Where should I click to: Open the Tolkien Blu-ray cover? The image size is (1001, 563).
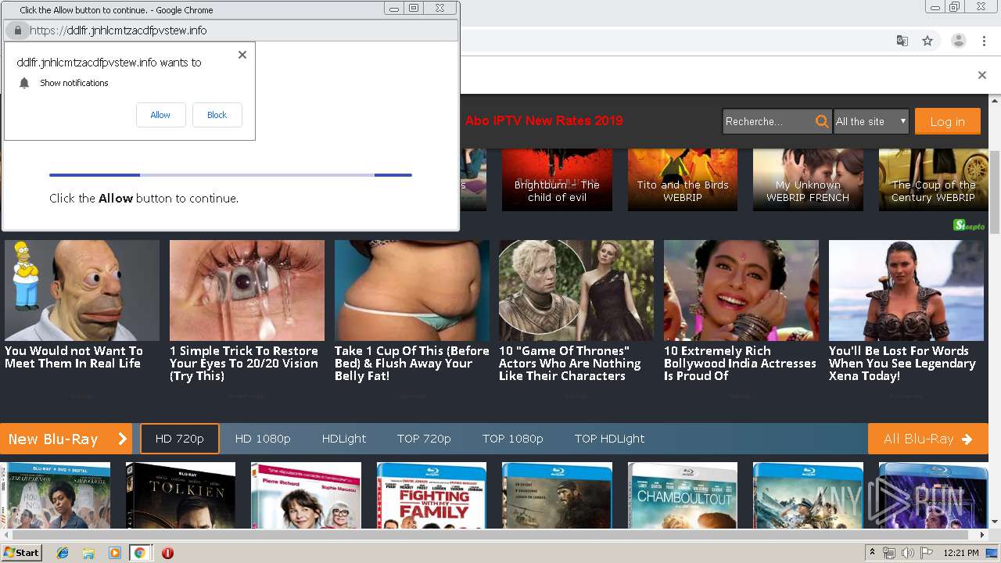coord(181,495)
